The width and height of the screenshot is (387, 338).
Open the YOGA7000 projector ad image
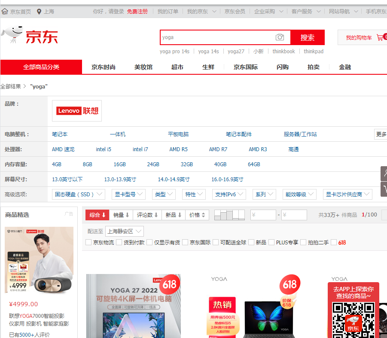coord(39,260)
